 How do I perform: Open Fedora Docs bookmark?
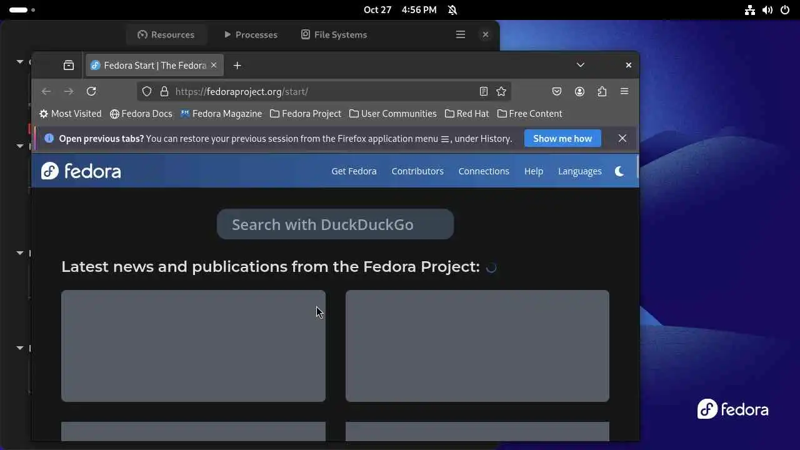141,114
